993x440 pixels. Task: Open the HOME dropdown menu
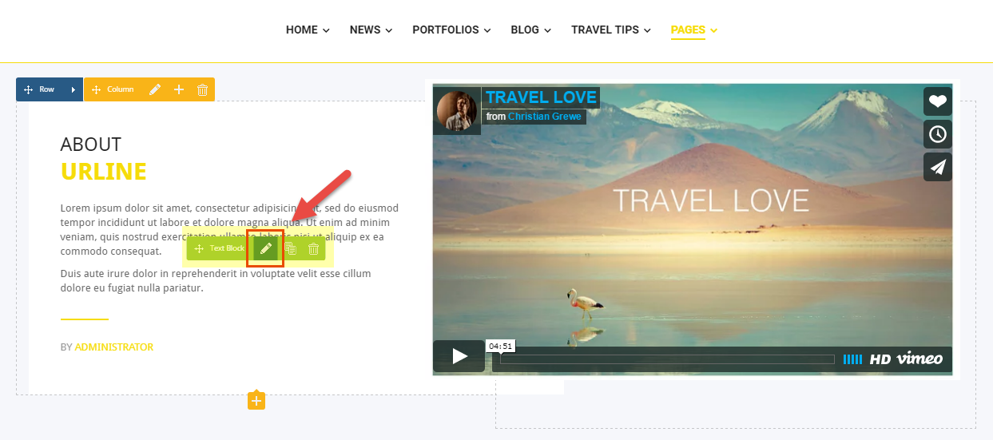pos(308,30)
